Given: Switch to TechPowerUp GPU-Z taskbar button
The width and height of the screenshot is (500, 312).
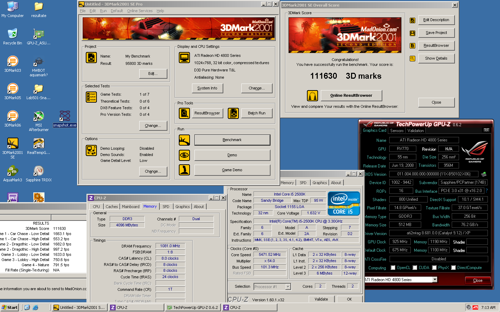Looking at the screenshot, I should (193, 307).
